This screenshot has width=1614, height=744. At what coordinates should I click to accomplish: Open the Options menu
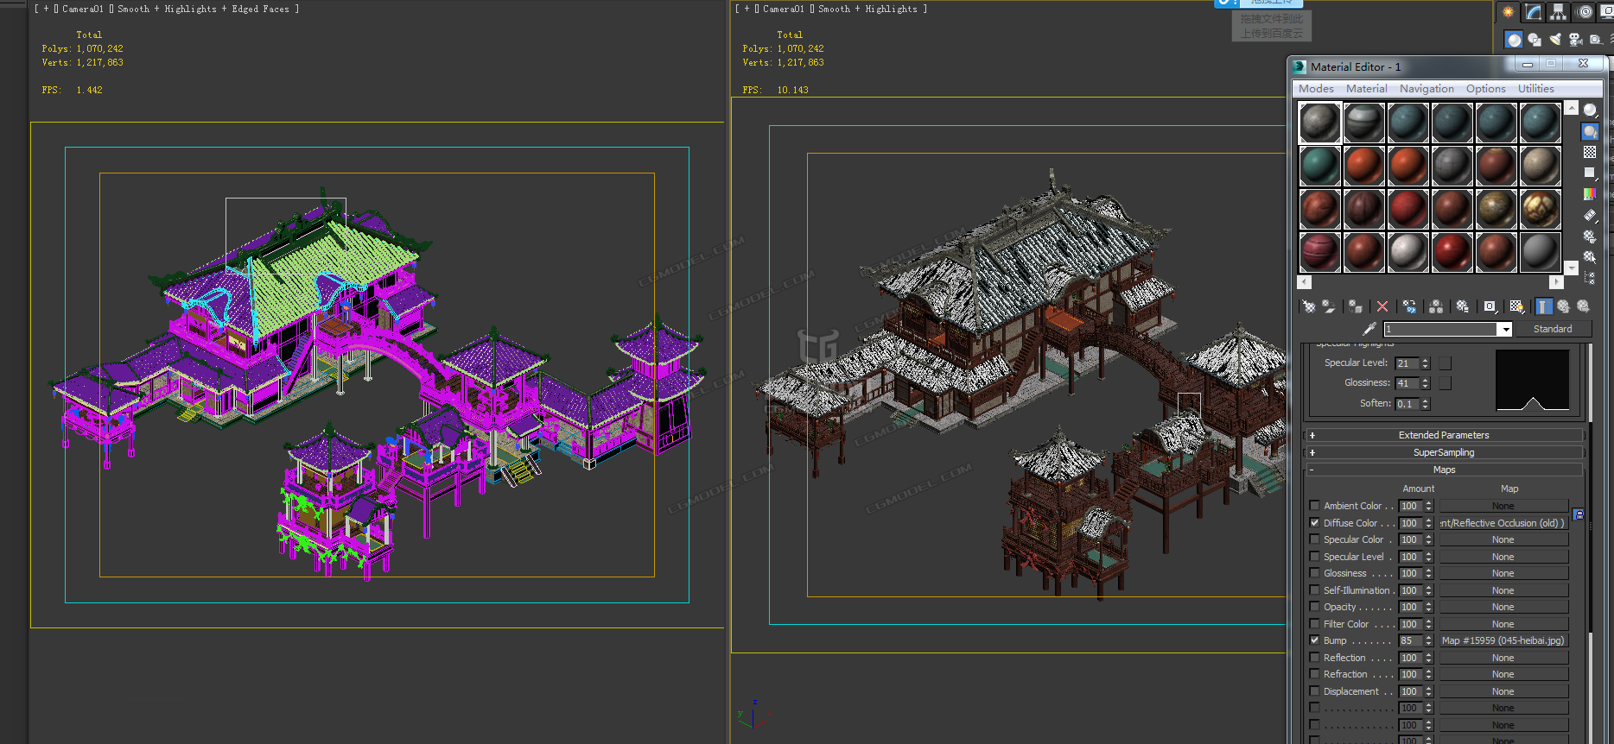click(1485, 89)
